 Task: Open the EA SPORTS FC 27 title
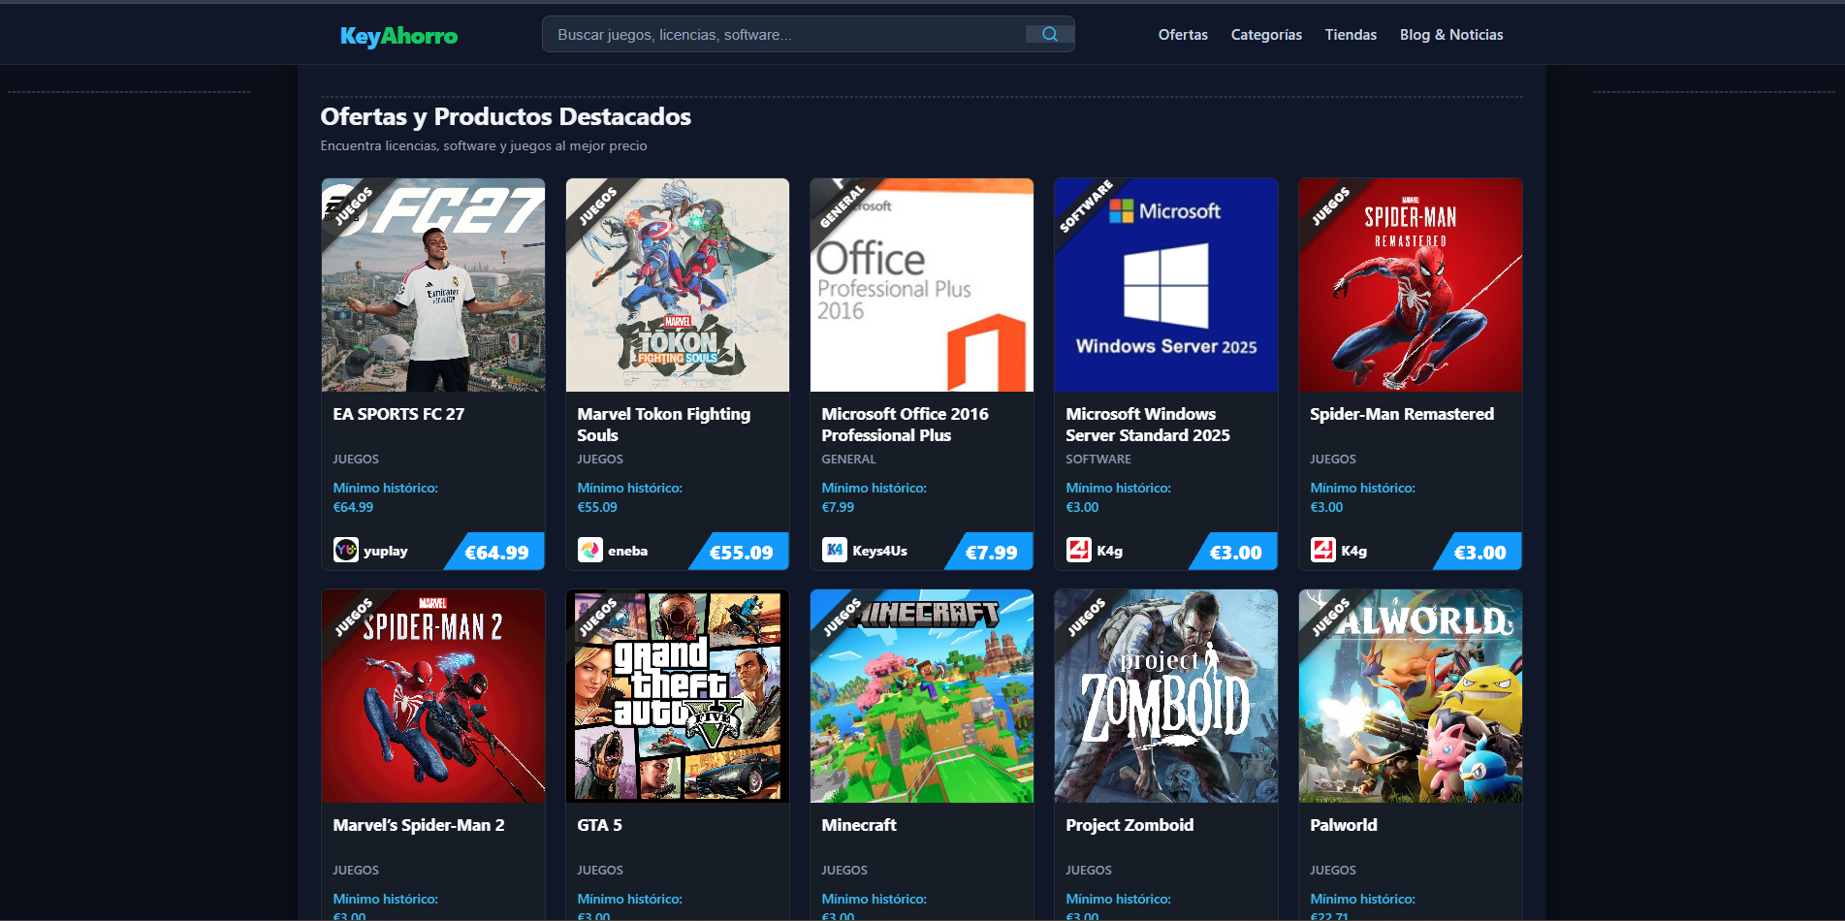(x=398, y=414)
